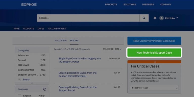Click the Sophos logo
194x97 pixels.
[29, 5]
